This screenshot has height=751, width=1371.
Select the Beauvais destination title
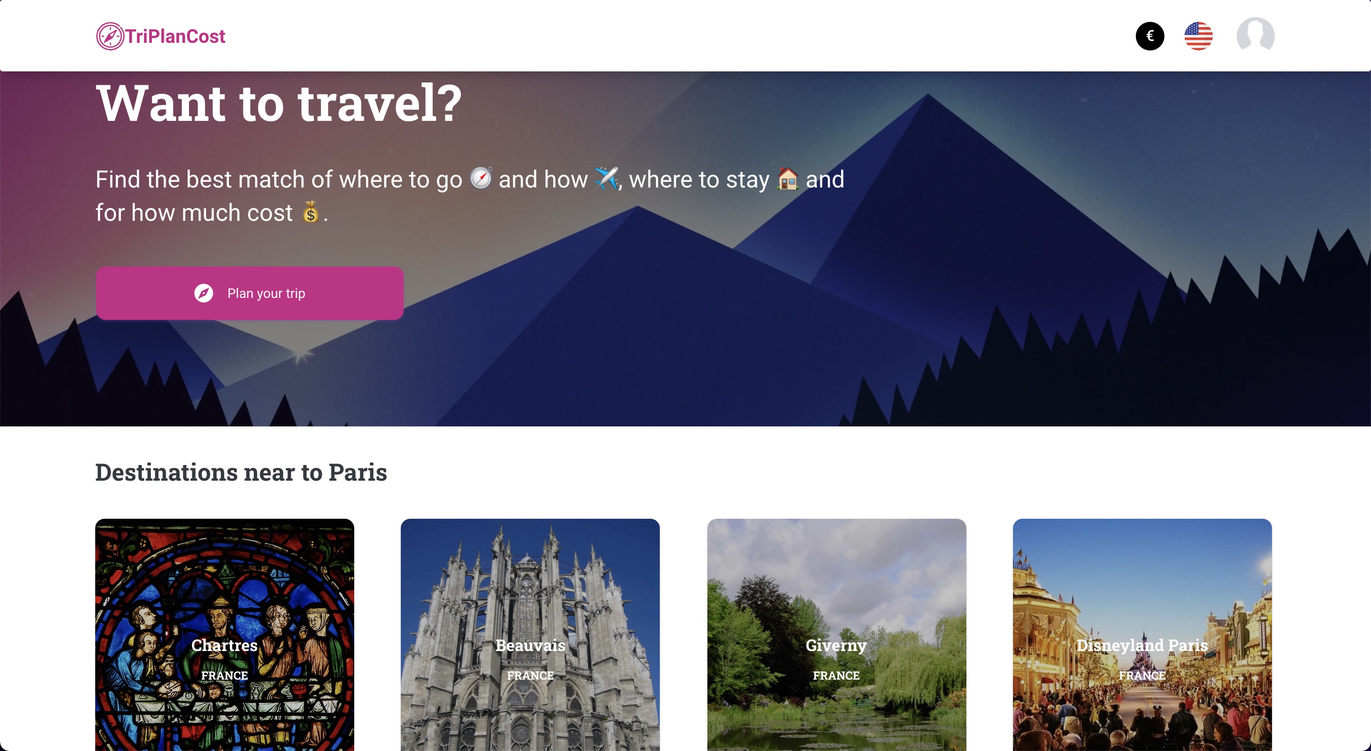(530, 645)
